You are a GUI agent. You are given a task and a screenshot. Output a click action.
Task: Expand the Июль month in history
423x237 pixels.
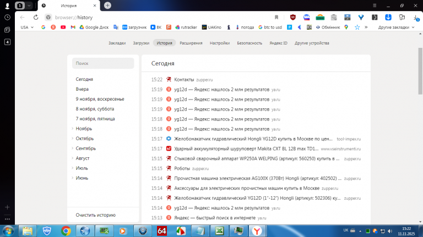pos(72,168)
